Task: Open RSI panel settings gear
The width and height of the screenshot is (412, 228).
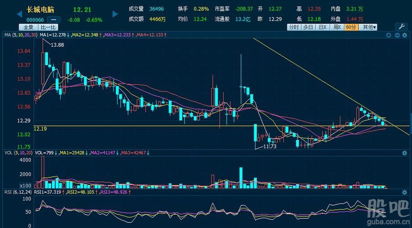Action: [x=405, y=192]
